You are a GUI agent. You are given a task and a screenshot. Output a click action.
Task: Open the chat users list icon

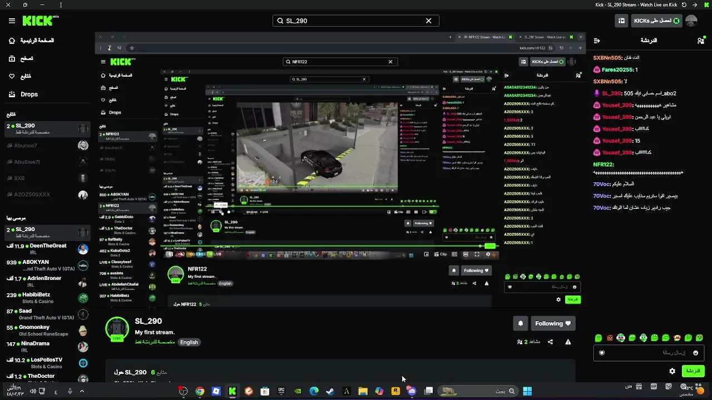tap(700, 41)
